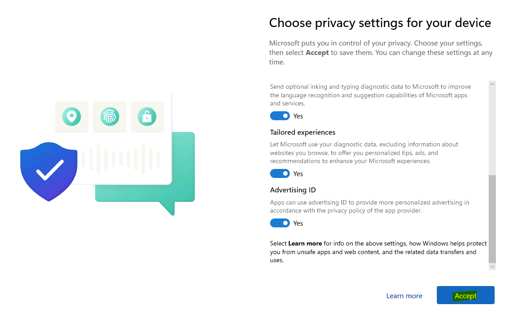Accept the privacy settings

tap(466, 295)
